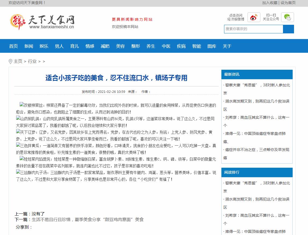Select the 情感 navigation item
Image resolution: width=308 pixels, height=235 pixels.
[x=90, y=46]
